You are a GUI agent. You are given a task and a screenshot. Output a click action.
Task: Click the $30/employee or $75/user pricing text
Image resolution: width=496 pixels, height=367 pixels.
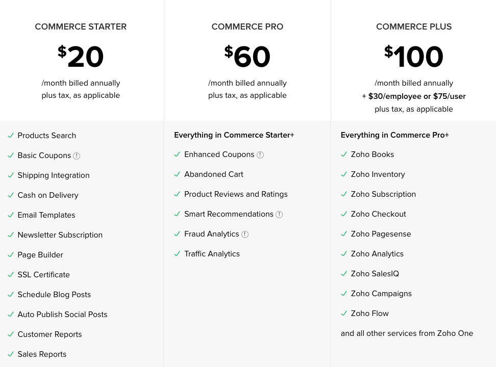click(417, 96)
